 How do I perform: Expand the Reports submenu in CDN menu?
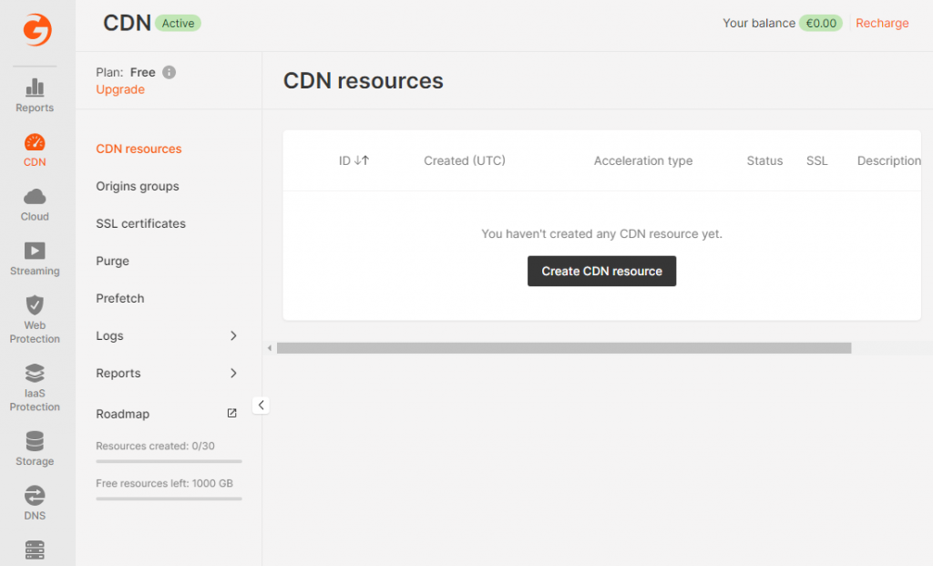[x=233, y=373]
